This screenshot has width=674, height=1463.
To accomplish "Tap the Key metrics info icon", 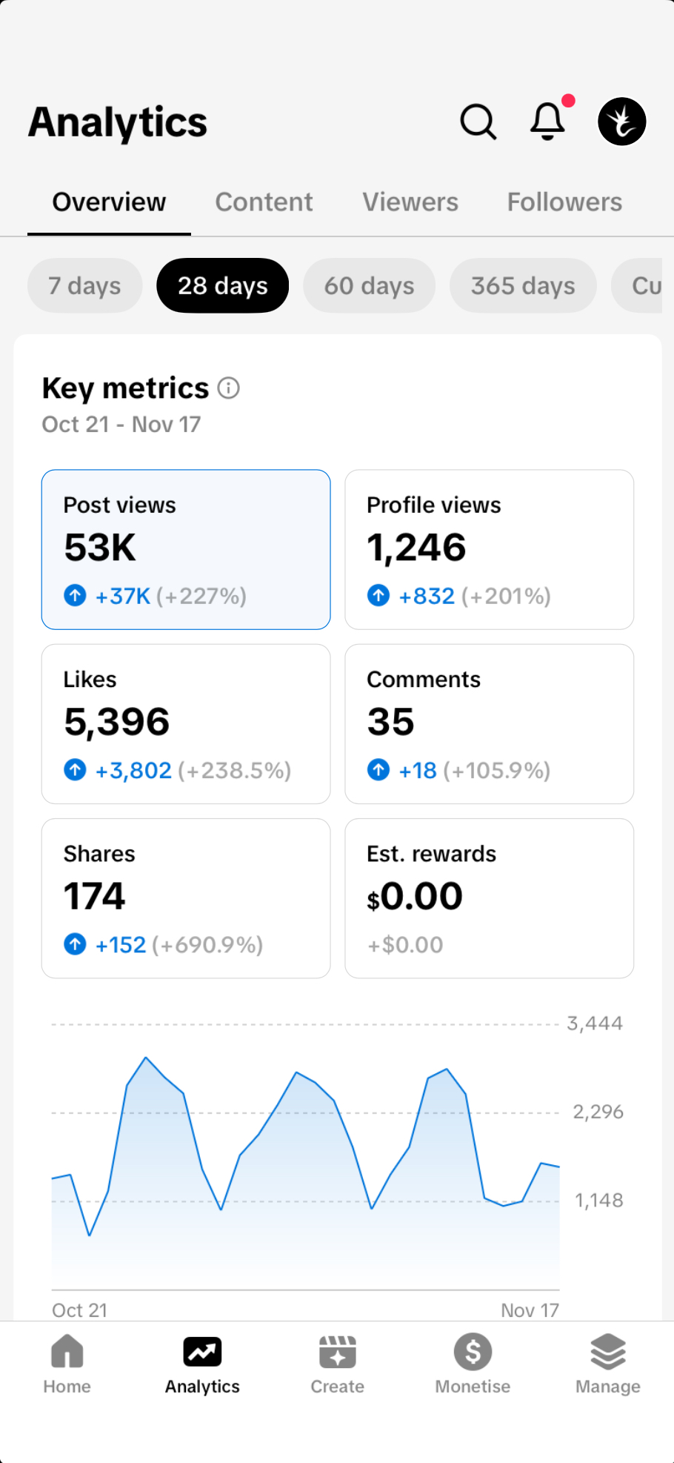I will (x=229, y=388).
